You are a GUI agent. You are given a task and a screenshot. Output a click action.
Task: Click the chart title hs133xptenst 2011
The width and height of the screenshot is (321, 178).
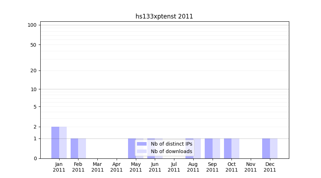click(164, 16)
